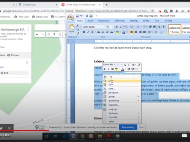Click the My Maps search box
The height and width of the screenshot is (142, 190).
coord(50,28)
